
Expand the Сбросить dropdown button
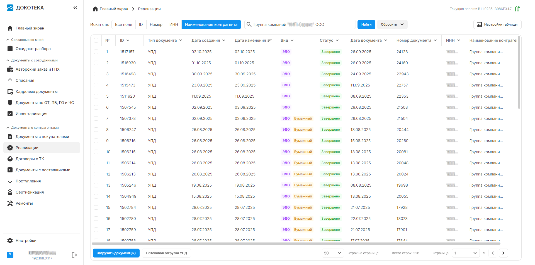click(x=402, y=24)
